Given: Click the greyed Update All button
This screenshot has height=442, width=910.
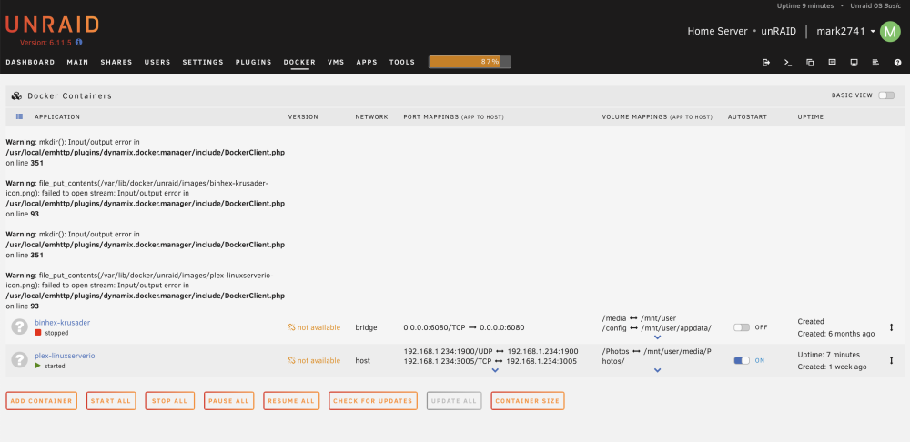Looking at the screenshot, I should tap(454, 401).
